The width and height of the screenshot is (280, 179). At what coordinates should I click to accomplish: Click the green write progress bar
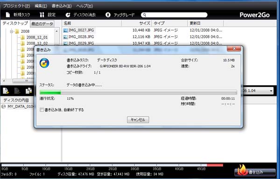click(138, 92)
